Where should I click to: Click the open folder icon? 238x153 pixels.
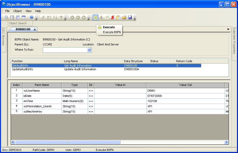[x=124, y=17]
